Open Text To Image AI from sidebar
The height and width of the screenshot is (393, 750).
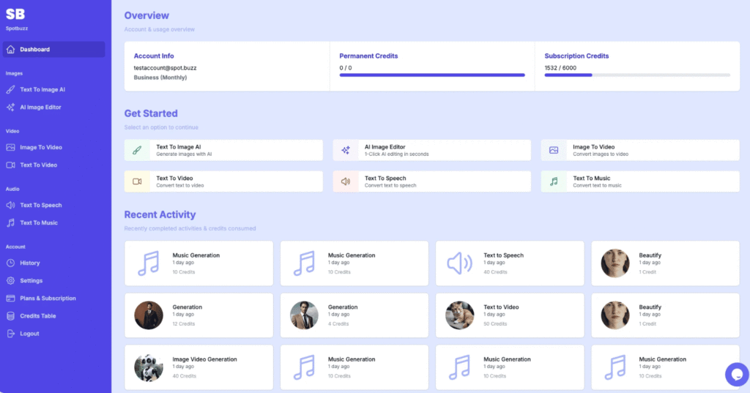click(53, 89)
